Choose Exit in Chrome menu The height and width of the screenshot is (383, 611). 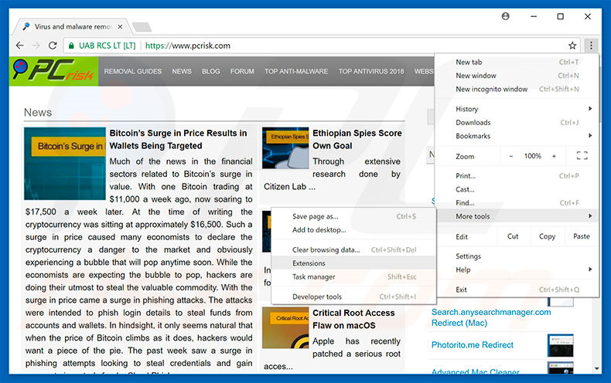pyautogui.click(x=517, y=290)
